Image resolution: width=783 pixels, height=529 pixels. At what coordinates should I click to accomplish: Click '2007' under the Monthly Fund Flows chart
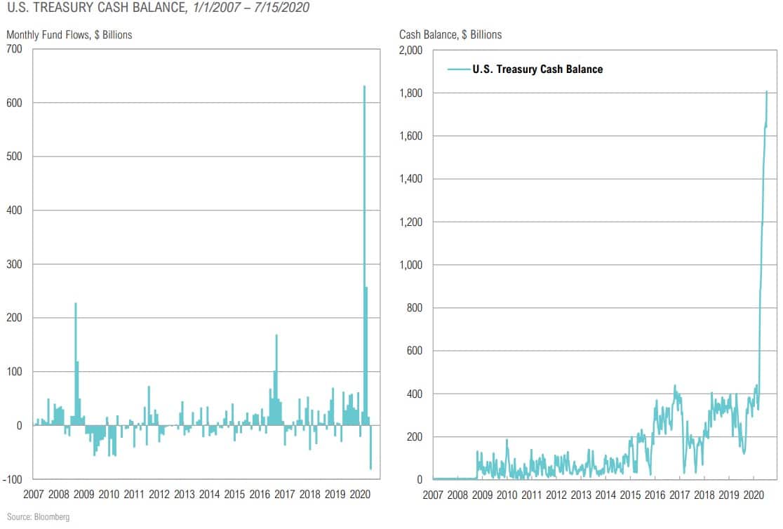[34, 495]
